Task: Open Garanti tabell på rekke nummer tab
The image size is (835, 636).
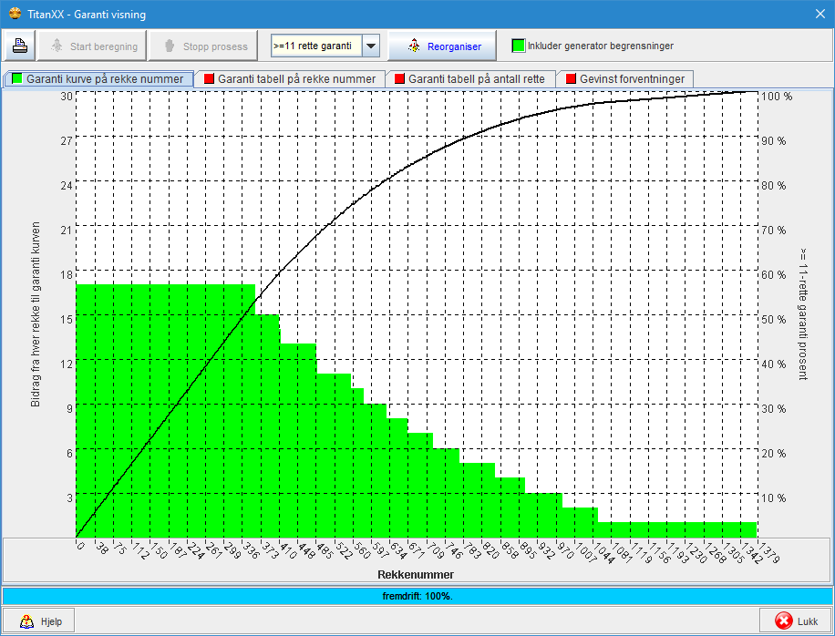Action: 290,78
